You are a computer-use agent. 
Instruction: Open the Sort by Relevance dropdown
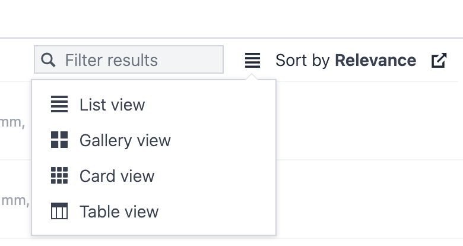(x=345, y=60)
